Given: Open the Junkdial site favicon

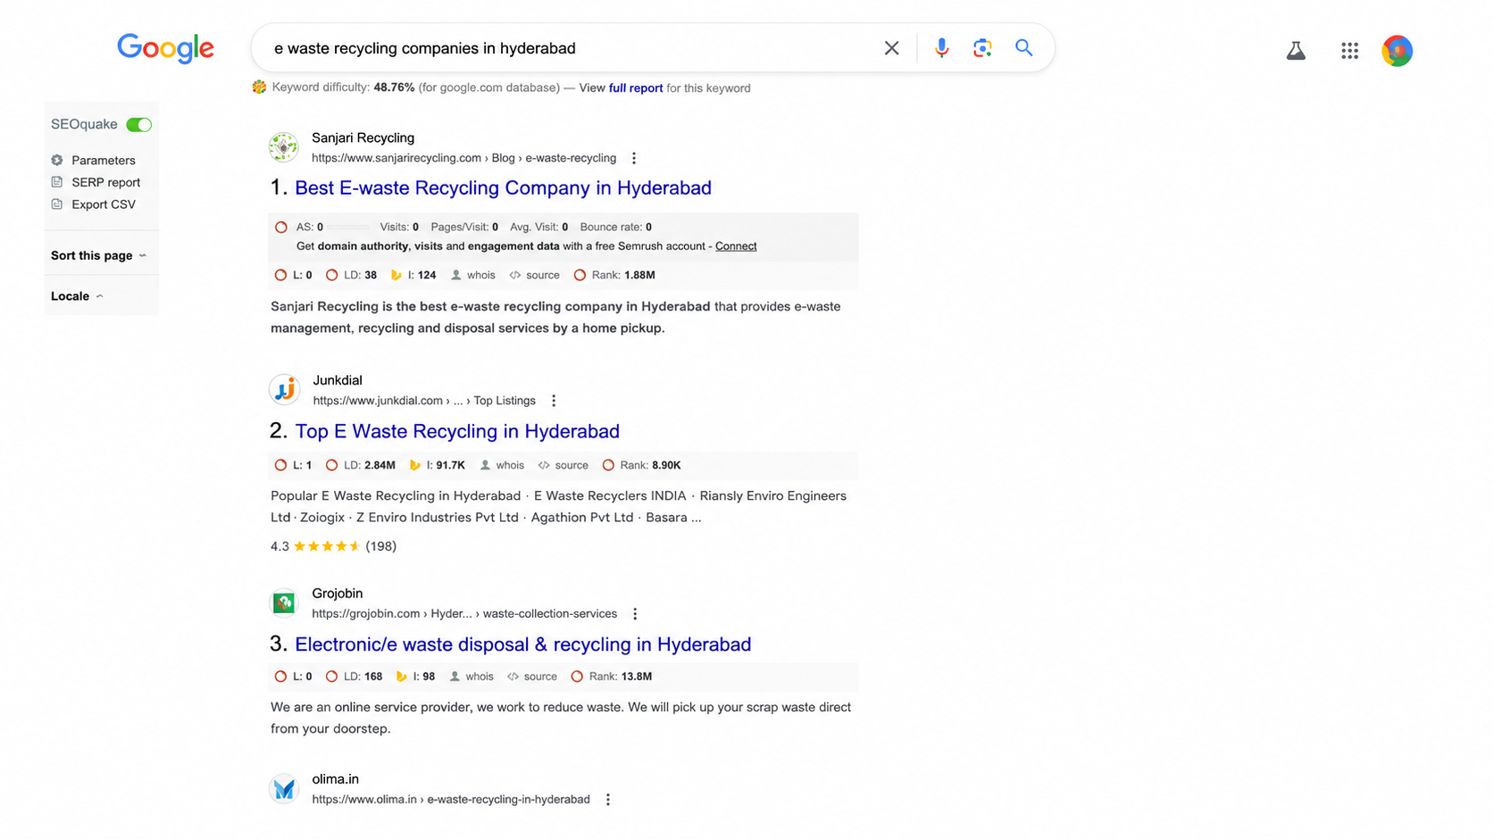Looking at the screenshot, I should point(284,390).
